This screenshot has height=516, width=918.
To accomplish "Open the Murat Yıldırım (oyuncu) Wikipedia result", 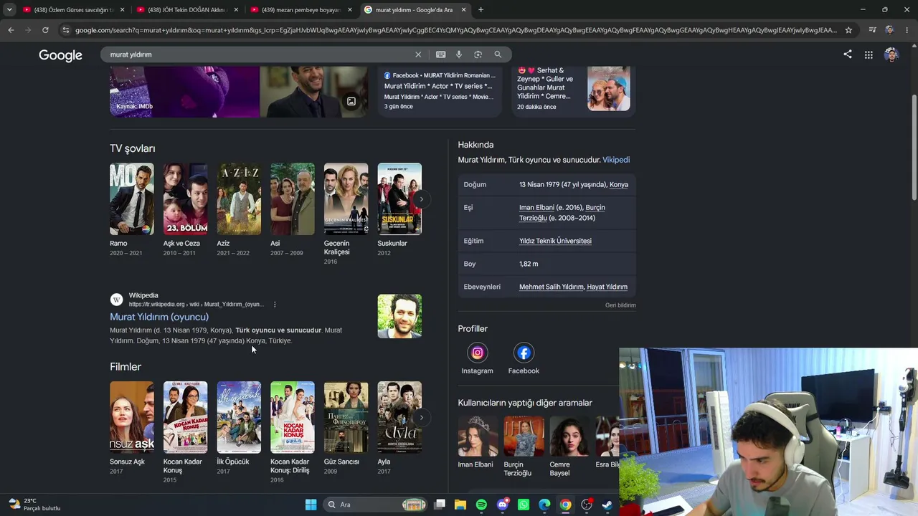I will pyautogui.click(x=159, y=317).
